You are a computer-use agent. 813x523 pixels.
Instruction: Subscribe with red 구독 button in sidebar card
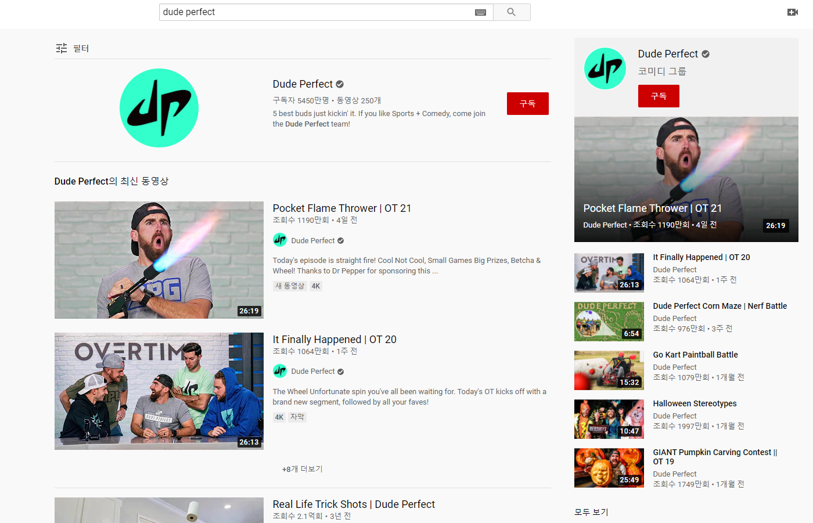click(659, 96)
